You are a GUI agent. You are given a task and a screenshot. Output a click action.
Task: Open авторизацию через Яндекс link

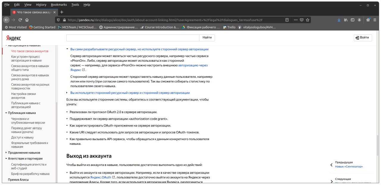point(193,65)
